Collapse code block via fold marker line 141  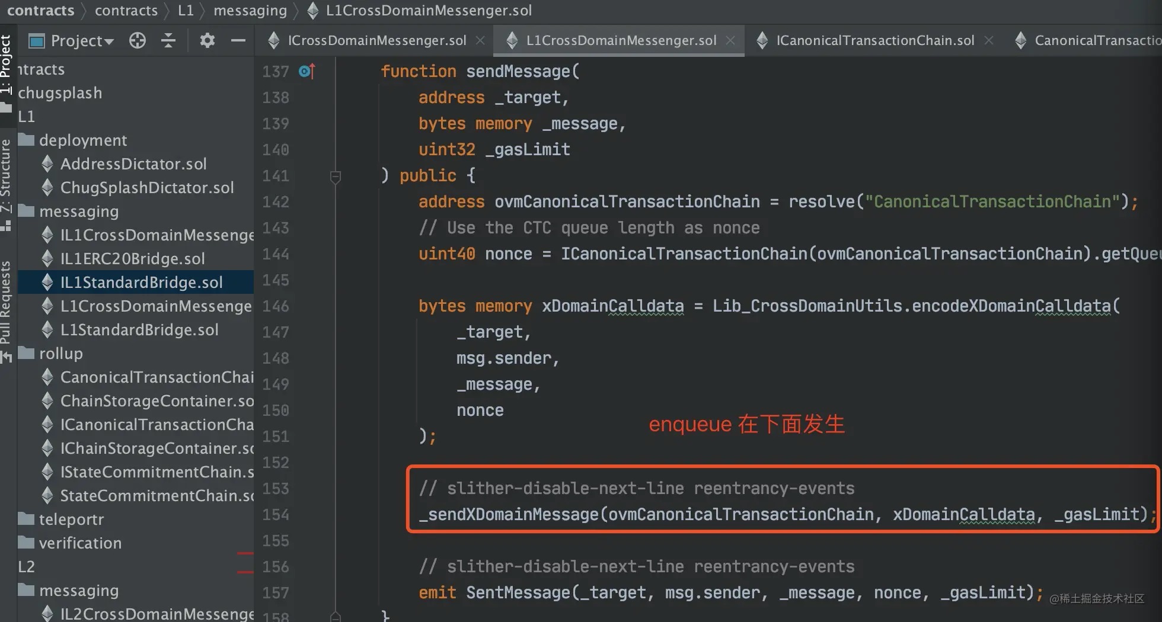(x=335, y=177)
